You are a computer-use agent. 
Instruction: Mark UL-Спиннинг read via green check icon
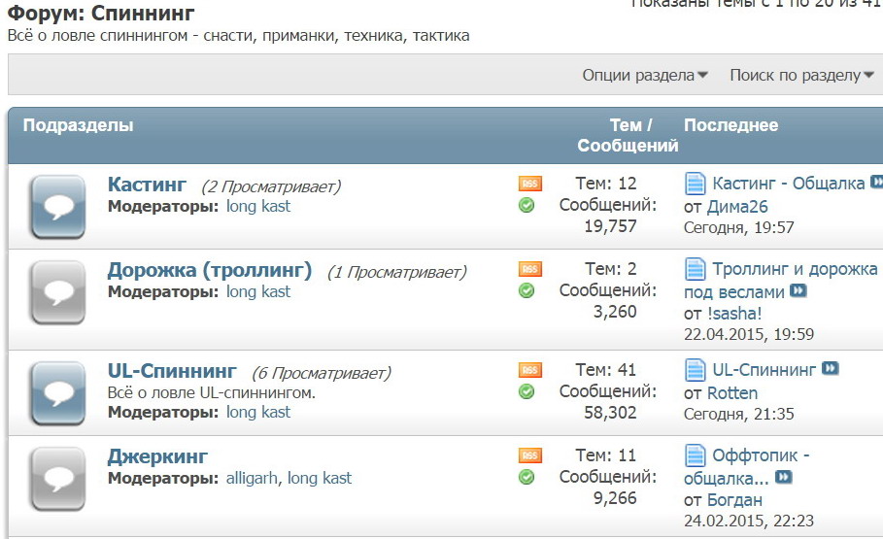coord(526,391)
